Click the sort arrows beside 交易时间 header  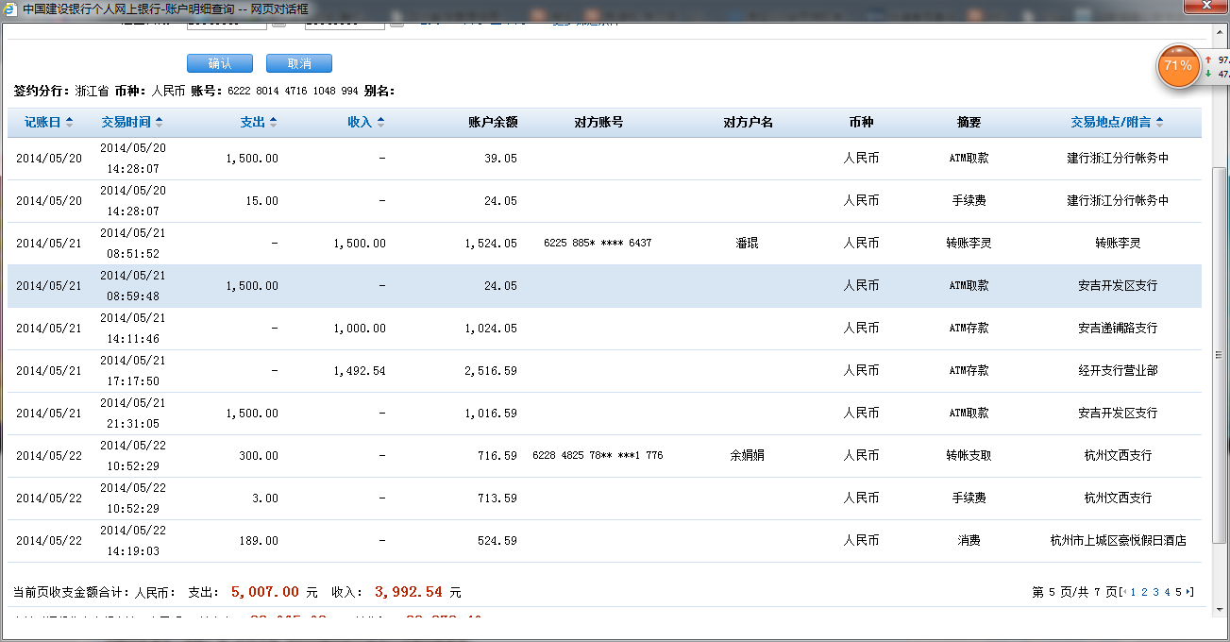159,123
